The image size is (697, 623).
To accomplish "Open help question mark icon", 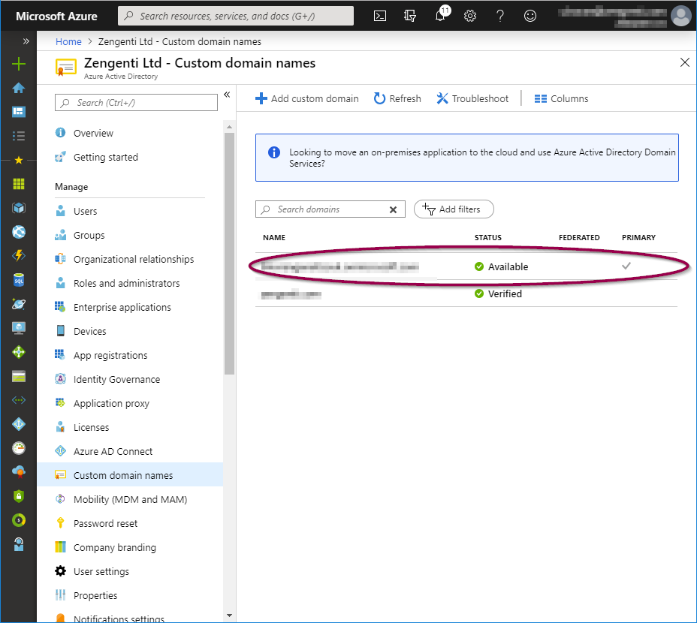I will click(x=500, y=16).
